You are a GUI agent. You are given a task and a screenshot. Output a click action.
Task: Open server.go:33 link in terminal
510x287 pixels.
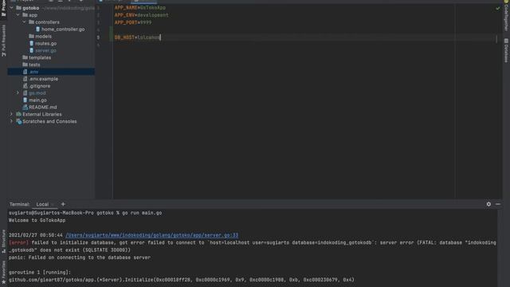click(x=152, y=235)
